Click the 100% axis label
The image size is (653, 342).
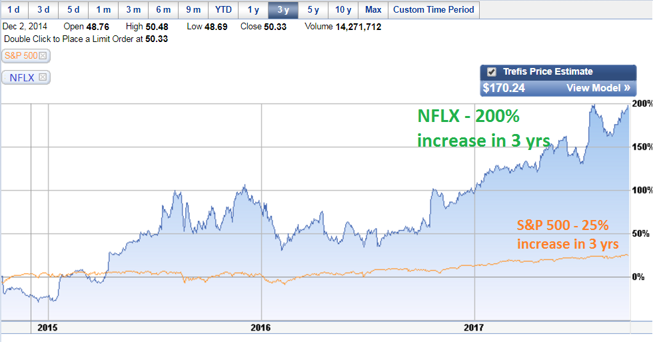pos(642,191)
